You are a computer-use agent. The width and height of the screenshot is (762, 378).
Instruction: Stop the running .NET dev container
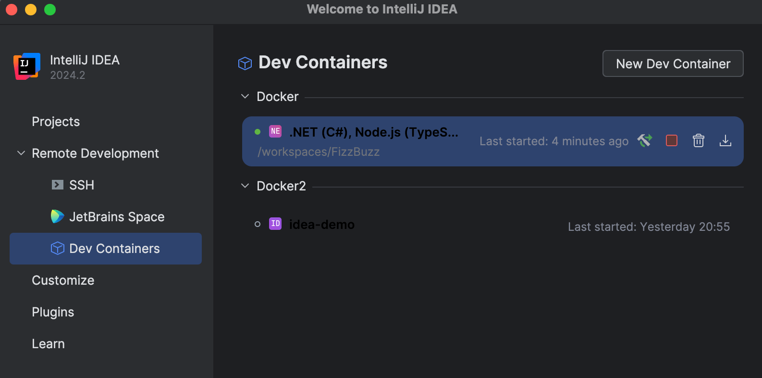click(672, 140)
